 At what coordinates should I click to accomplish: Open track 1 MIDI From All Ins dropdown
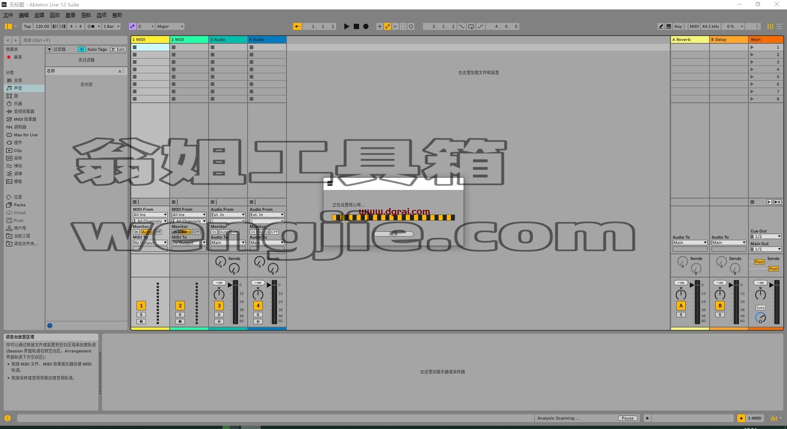click(x=150, y=214)
